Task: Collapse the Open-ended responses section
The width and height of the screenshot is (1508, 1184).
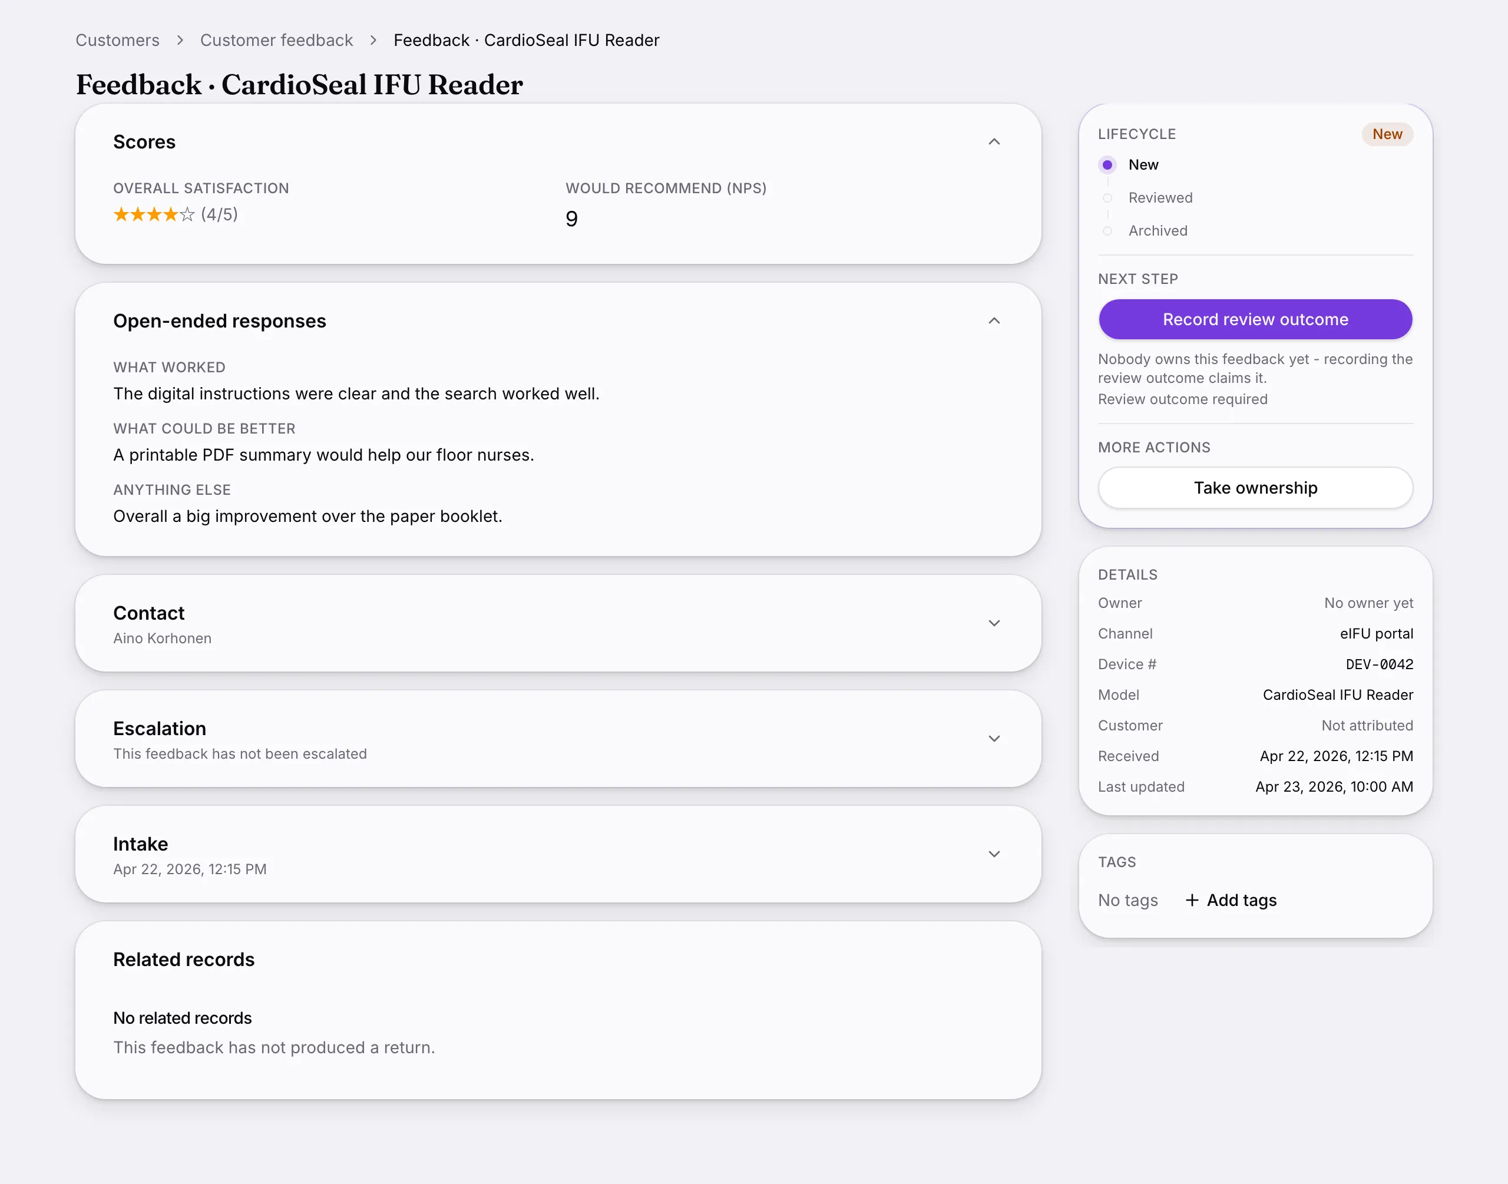Action: [994, 321]
